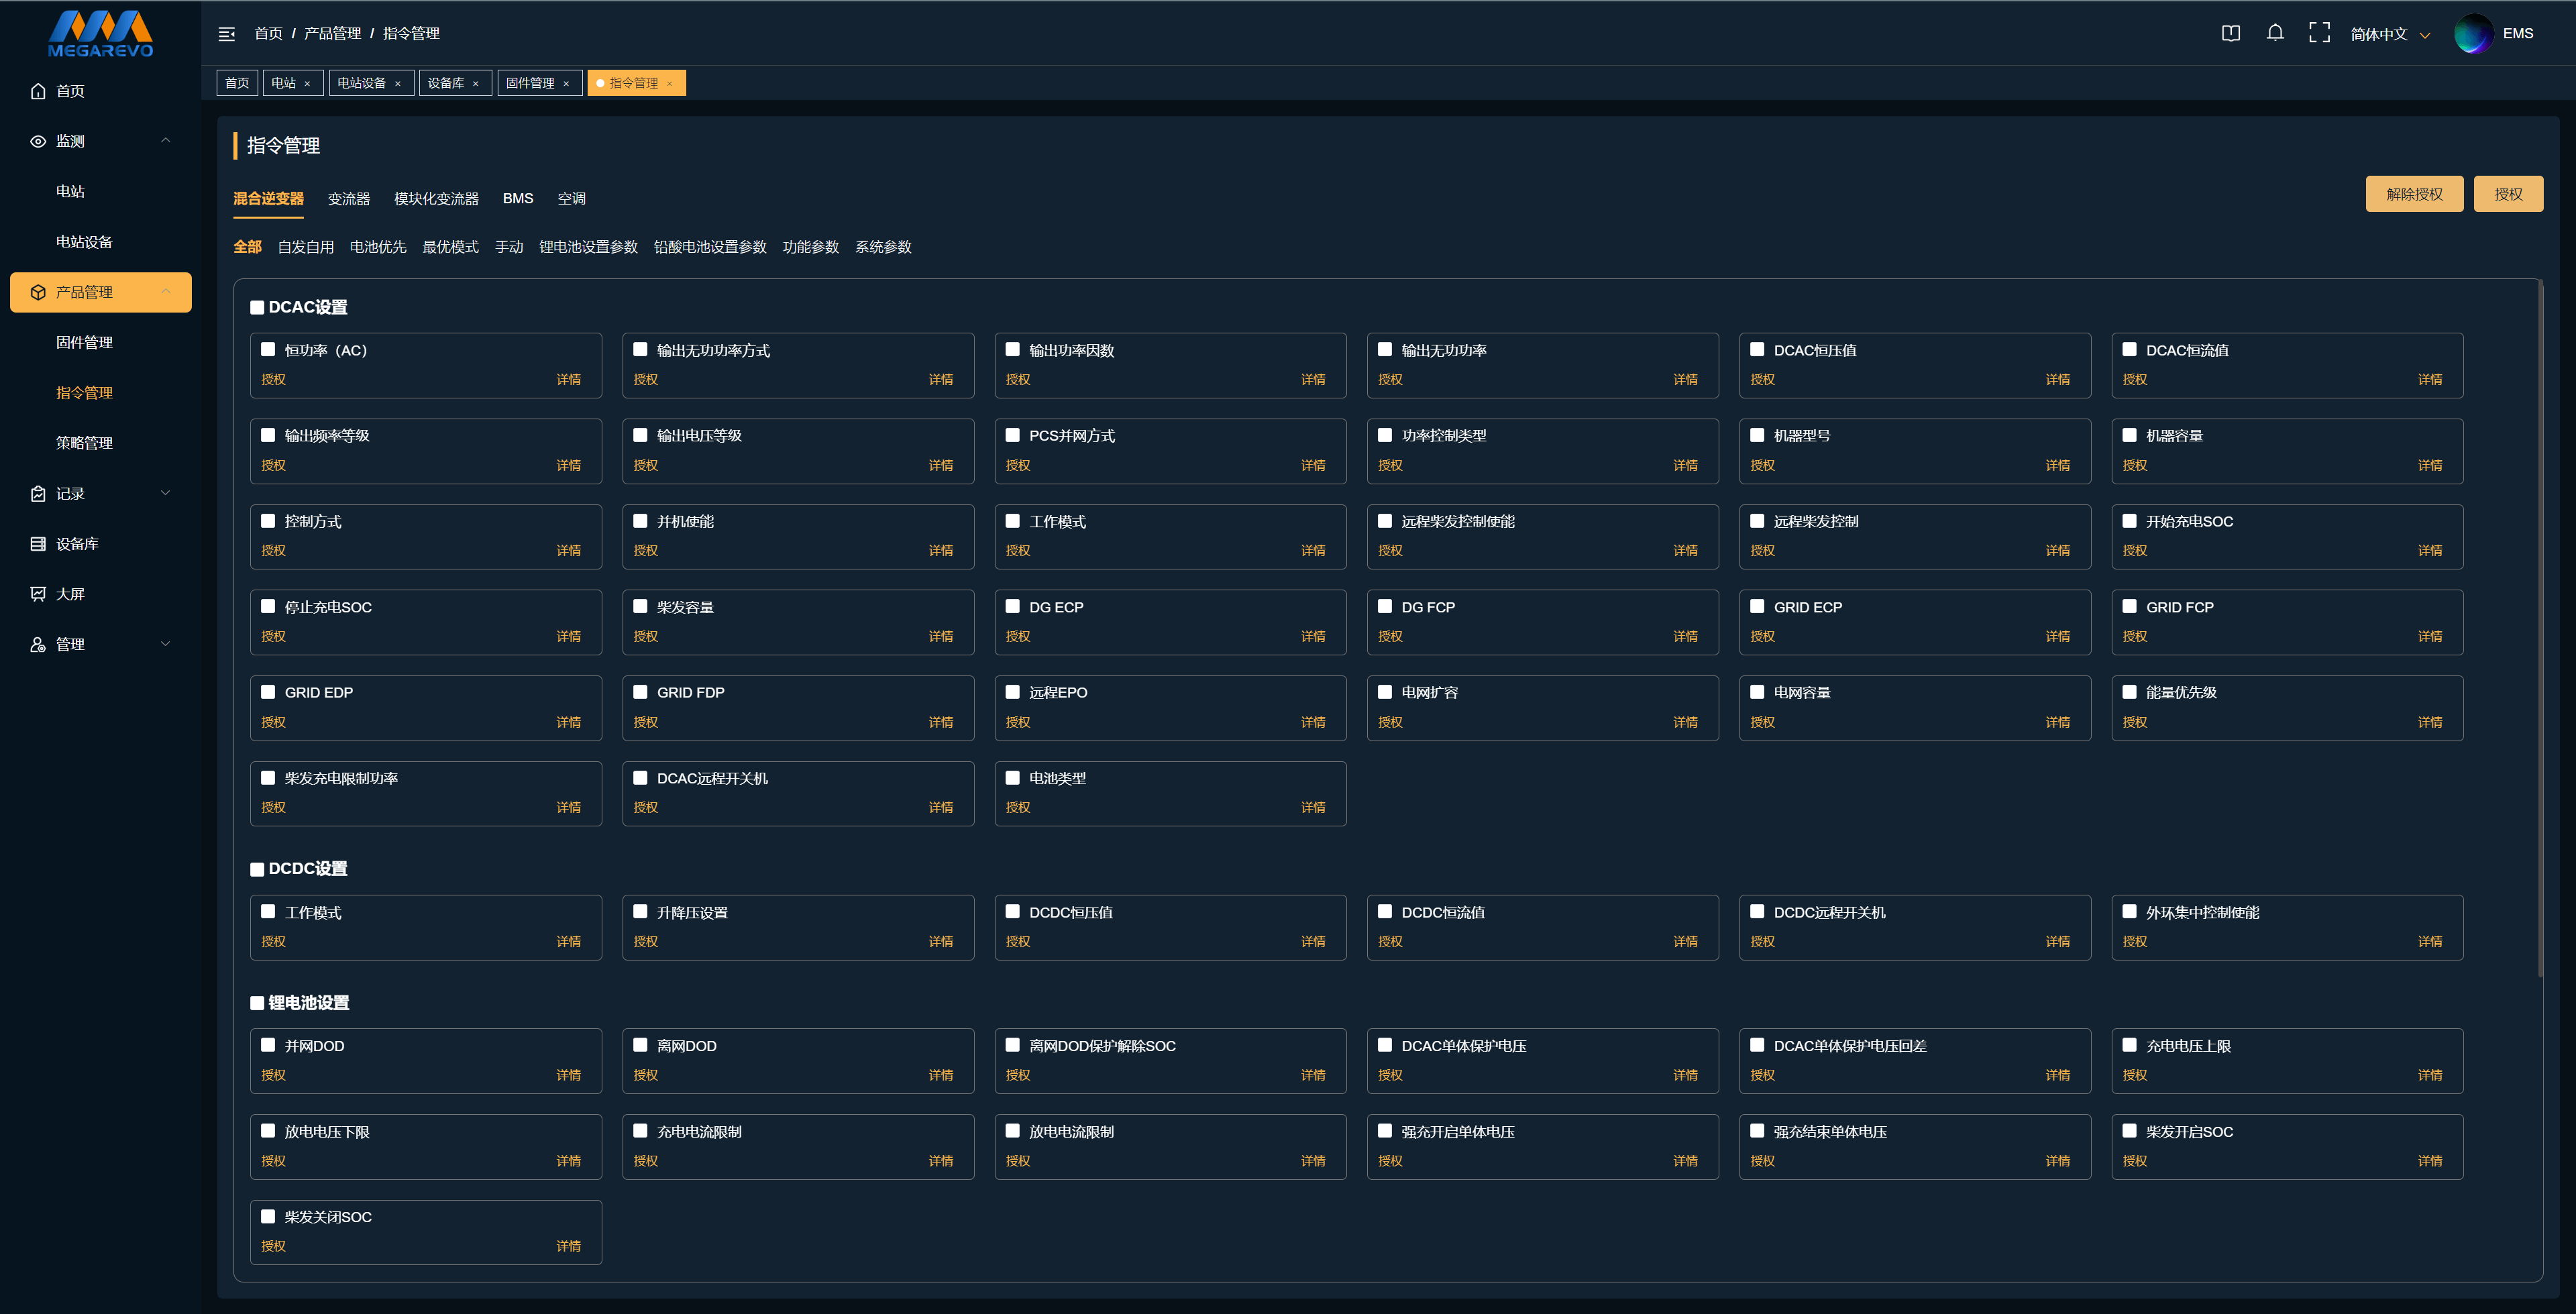This screenshot has width=2576, height=1314.
Task: Close the 固件管理 tab with its x
Action: coord(566,84)
